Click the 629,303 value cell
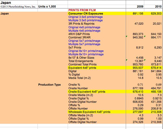Viewport: 163px width, 129px height. click(156, 13)
